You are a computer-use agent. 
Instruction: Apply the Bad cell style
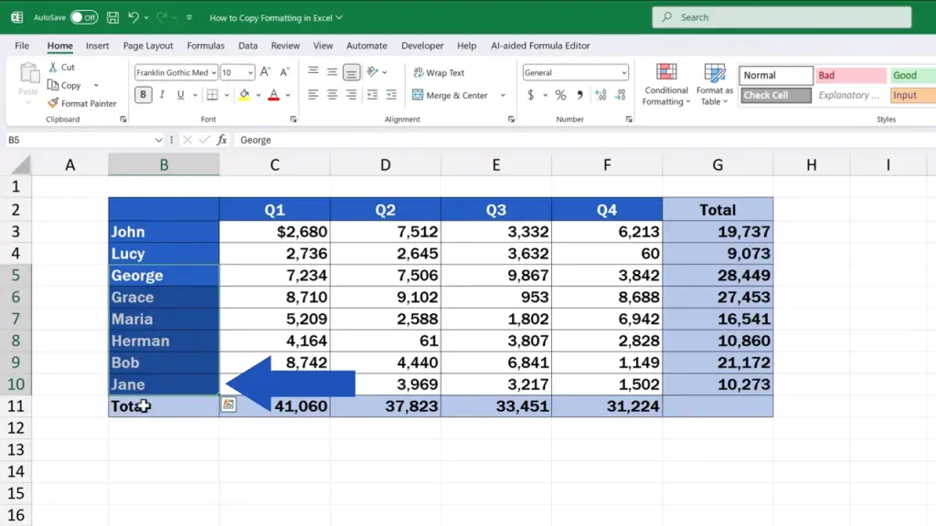coord(850,76)
